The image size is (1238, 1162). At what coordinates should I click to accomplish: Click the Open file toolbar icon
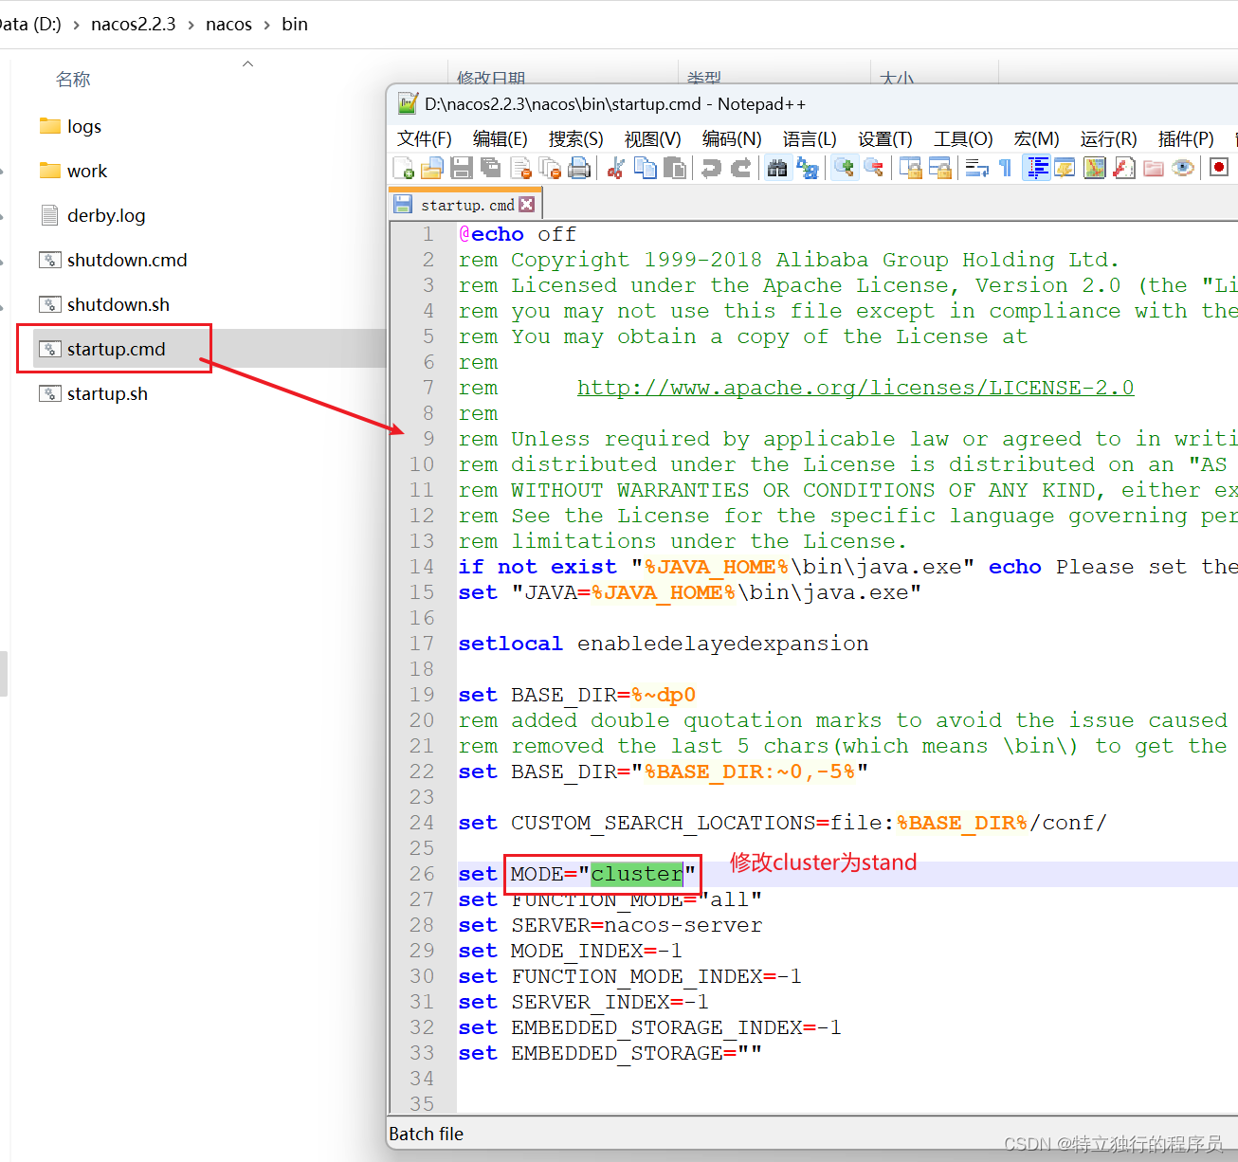(x=432, y=169)
